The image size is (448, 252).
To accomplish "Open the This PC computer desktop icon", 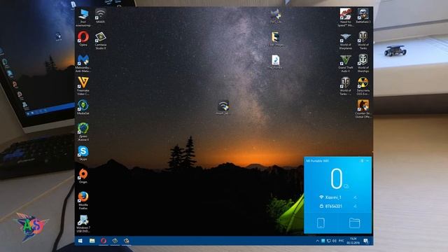I will 83,17.
